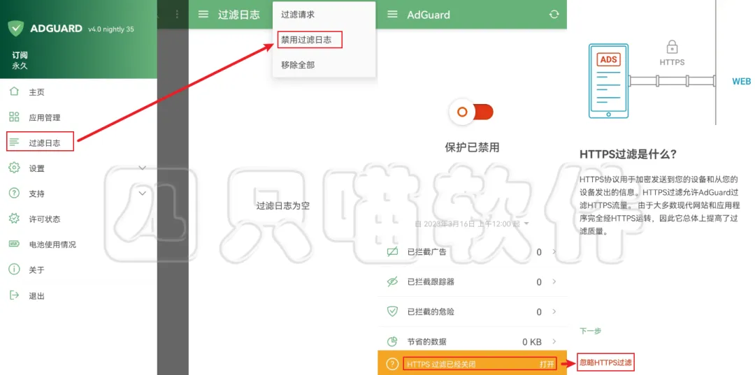
Task: Open the 主页 home icon in sidebar
Action: click(x=14, y=91)
